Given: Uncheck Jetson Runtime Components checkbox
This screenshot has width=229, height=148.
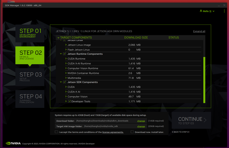Looking at the screenshot, I should (64, 54).
